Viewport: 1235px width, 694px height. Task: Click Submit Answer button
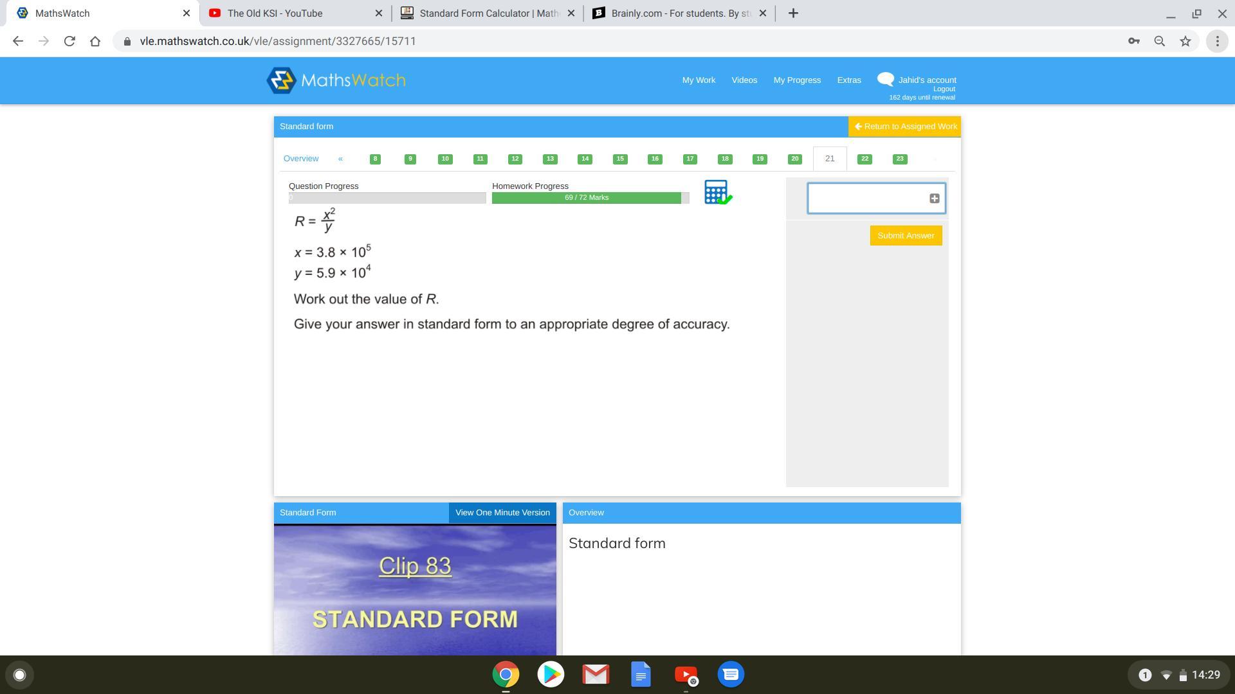(906, 236)
